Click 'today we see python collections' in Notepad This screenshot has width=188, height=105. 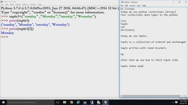coord(148,12)
